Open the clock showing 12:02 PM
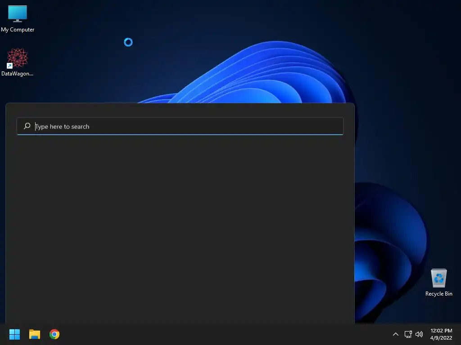 441,334
